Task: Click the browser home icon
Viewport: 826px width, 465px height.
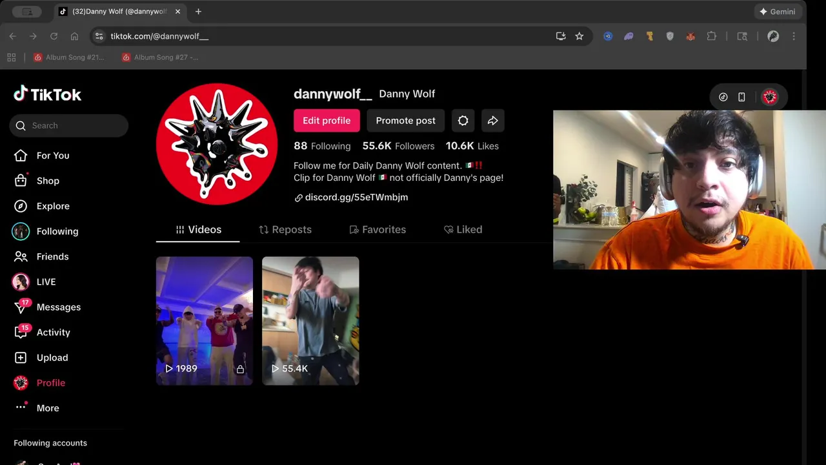Action: (x=74, y=36)
